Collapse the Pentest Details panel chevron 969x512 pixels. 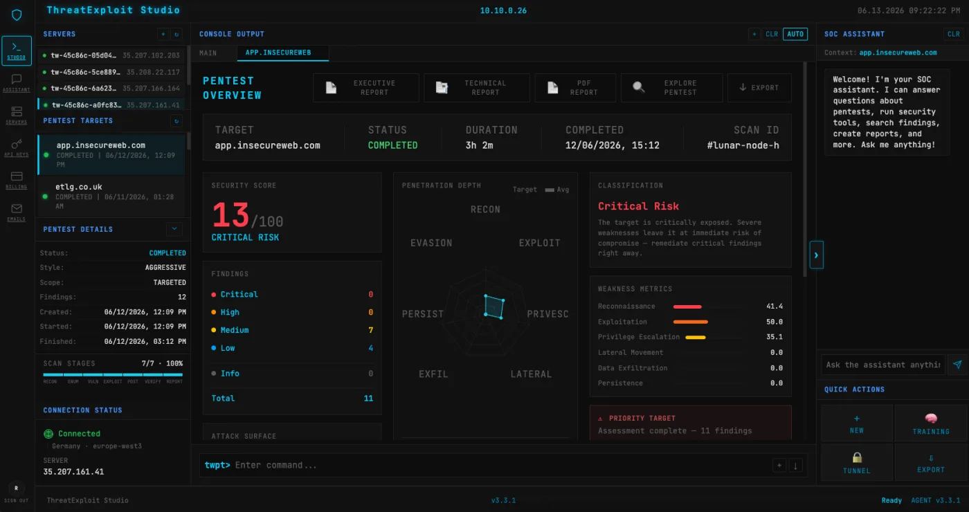point(174,229)
